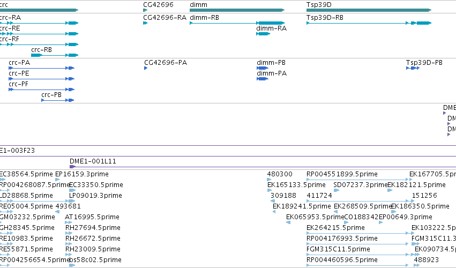456x268 pixels.
Task: Click the Tsp39D gene feature bar
Action: 369,10
